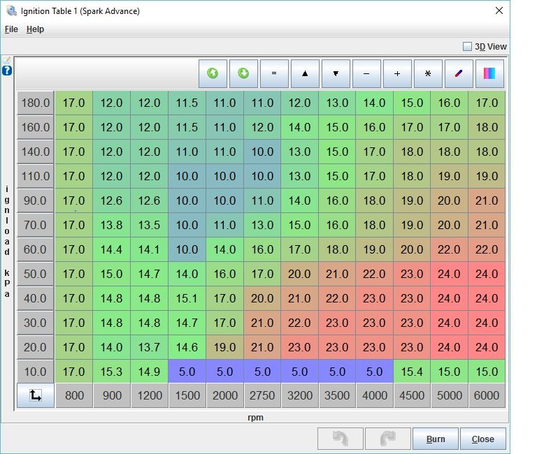Image resolution: width=537 pixels, height=454 pixels.
Task: Click the asterisk multiply toolbar button
Action: tap(428, 73)
